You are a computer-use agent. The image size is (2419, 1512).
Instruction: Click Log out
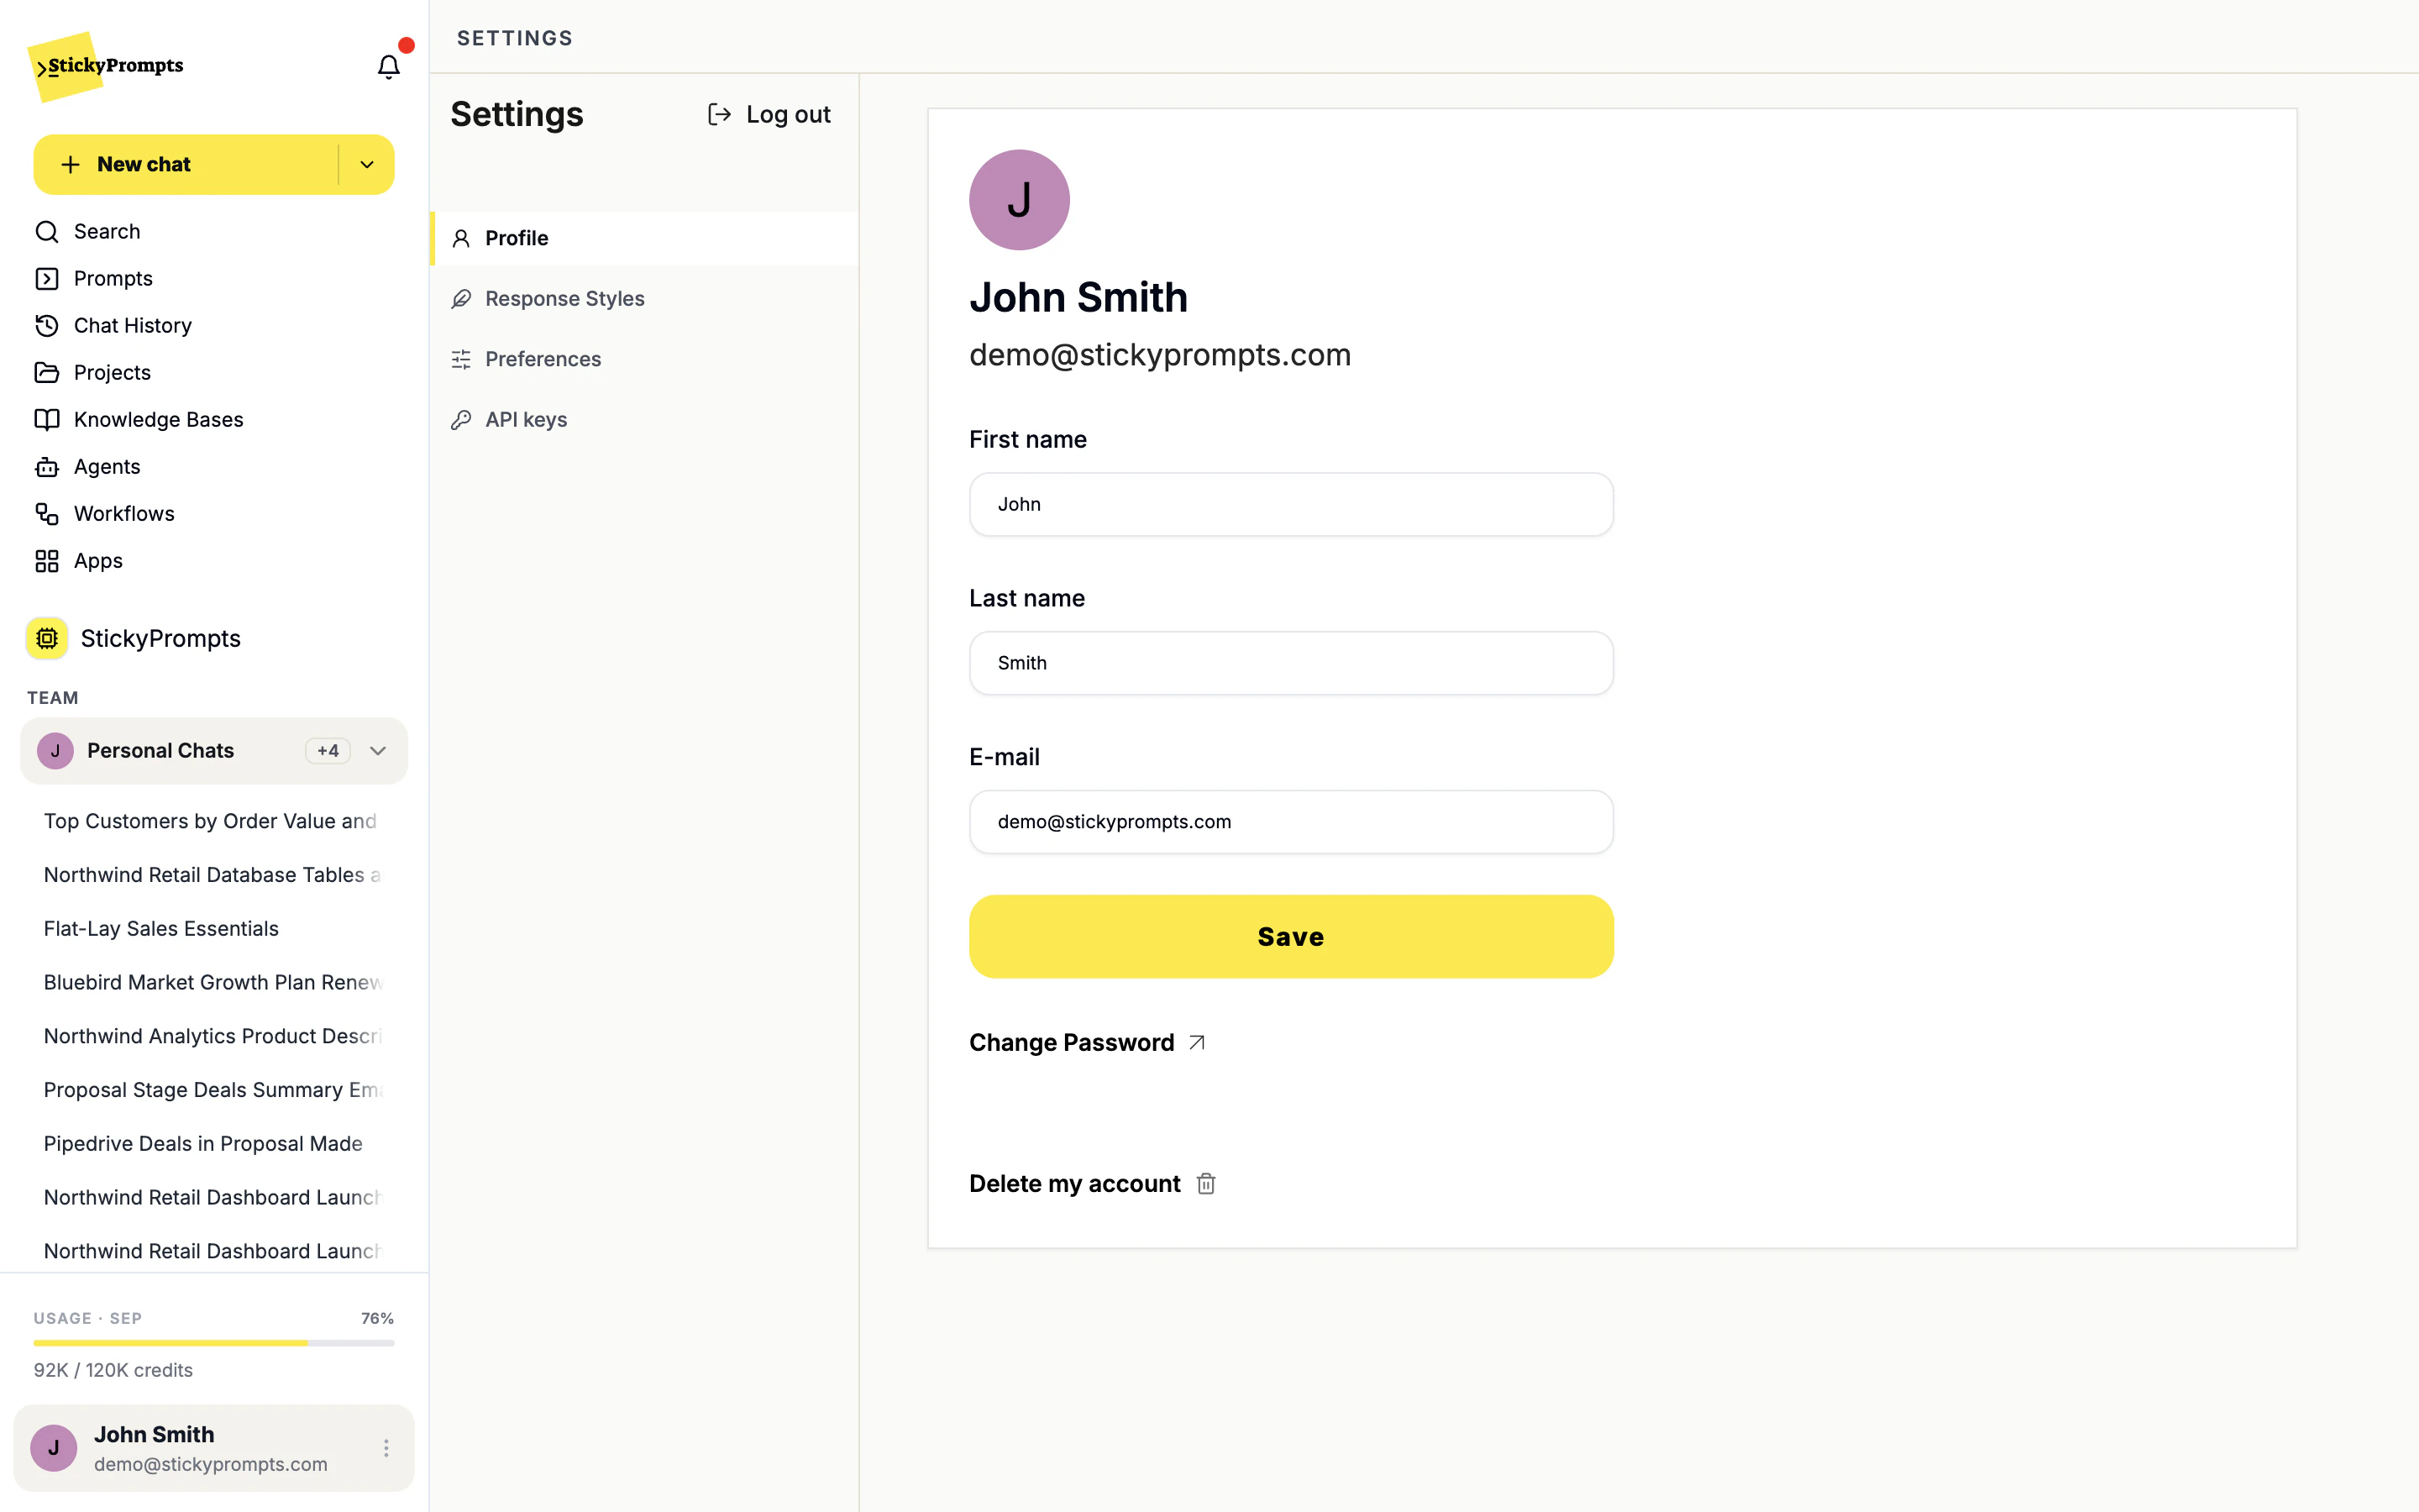[769, 114]
